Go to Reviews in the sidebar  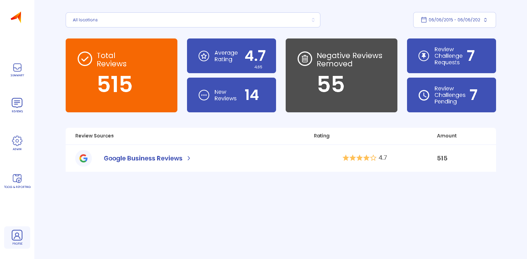(x=17, y=103)
